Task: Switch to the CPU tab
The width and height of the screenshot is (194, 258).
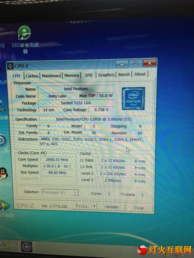Action: pyautogui.click(x=16, y=76)
